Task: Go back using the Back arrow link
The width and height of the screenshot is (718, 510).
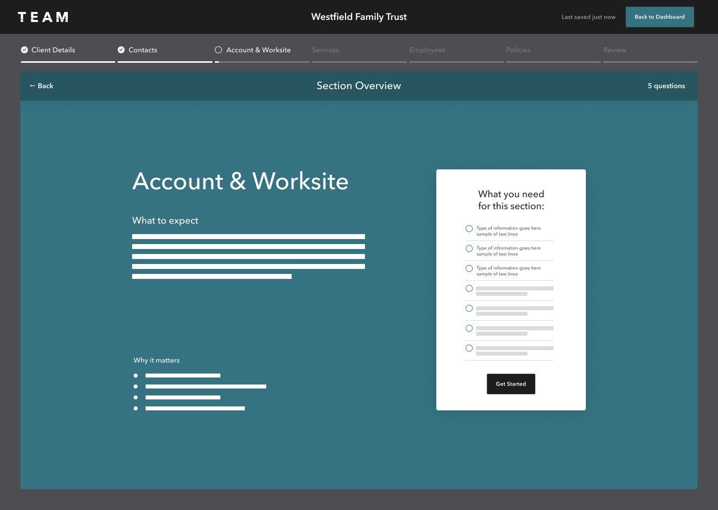Action: [41, 86]
